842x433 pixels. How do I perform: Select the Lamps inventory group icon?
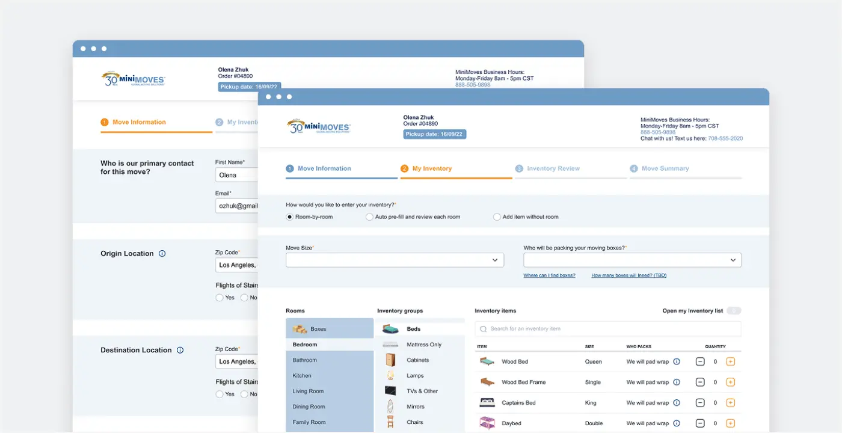390,375
